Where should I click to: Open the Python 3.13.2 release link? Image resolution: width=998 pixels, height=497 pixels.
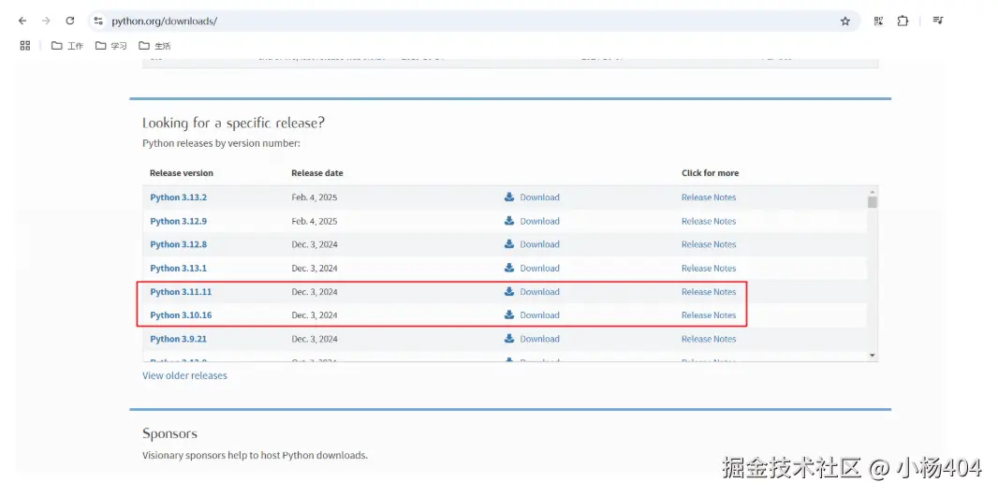click(x=178, y=197)
